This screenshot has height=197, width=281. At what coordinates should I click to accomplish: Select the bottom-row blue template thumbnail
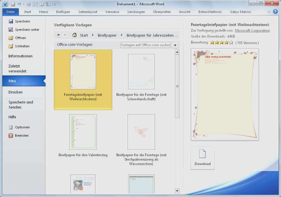click(141, 184)
